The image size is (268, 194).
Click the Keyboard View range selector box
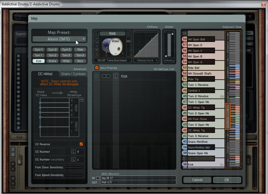[x=228, y=116]
